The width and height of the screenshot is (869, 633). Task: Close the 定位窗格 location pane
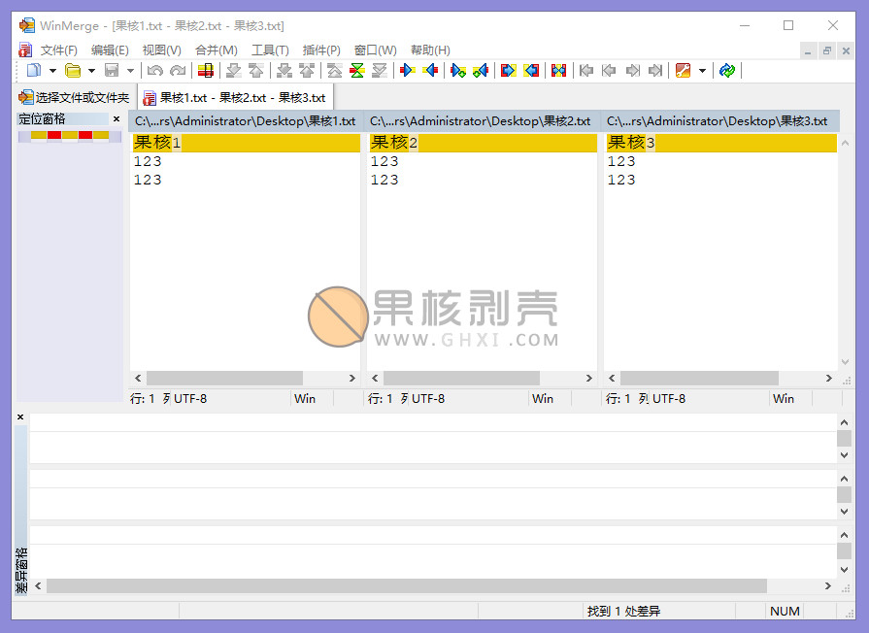pyautogui.click(x=117, y=119)
